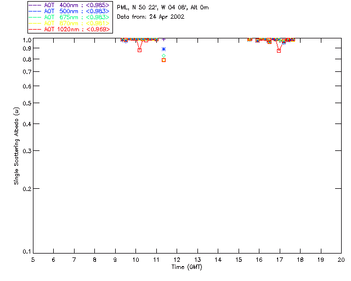Click the isolated purple plus marker after 11
The image size is (351, 281).
tap(163, 40)
